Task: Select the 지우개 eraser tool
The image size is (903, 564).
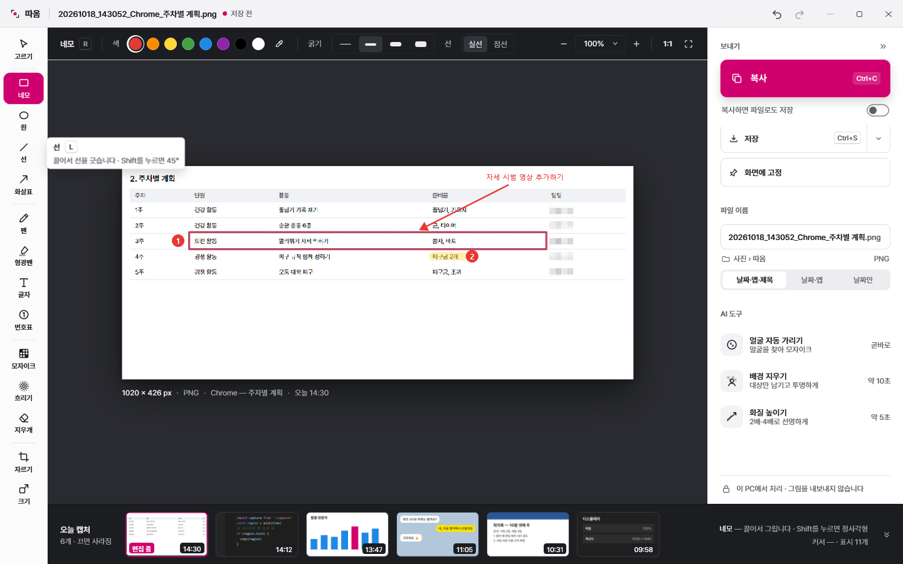Action: (x=24, y=423)
